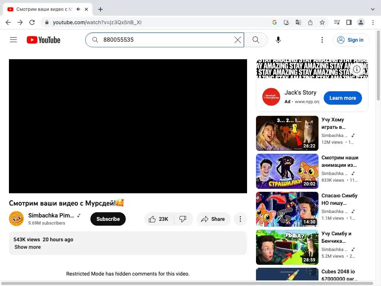Image resolution: width=381 pixels, height=286 pixels.
Task: Click the share page icon
Action: click(310, 22)
